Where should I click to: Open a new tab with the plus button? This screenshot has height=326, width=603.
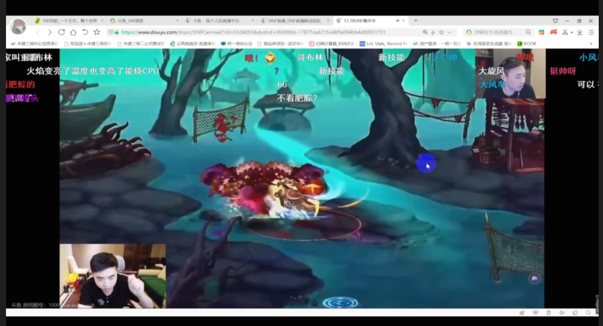[x=415, y=21]
